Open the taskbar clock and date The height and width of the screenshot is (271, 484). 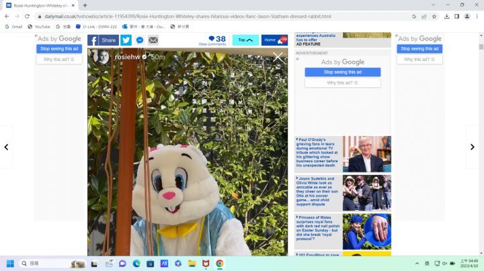(469, 264)
